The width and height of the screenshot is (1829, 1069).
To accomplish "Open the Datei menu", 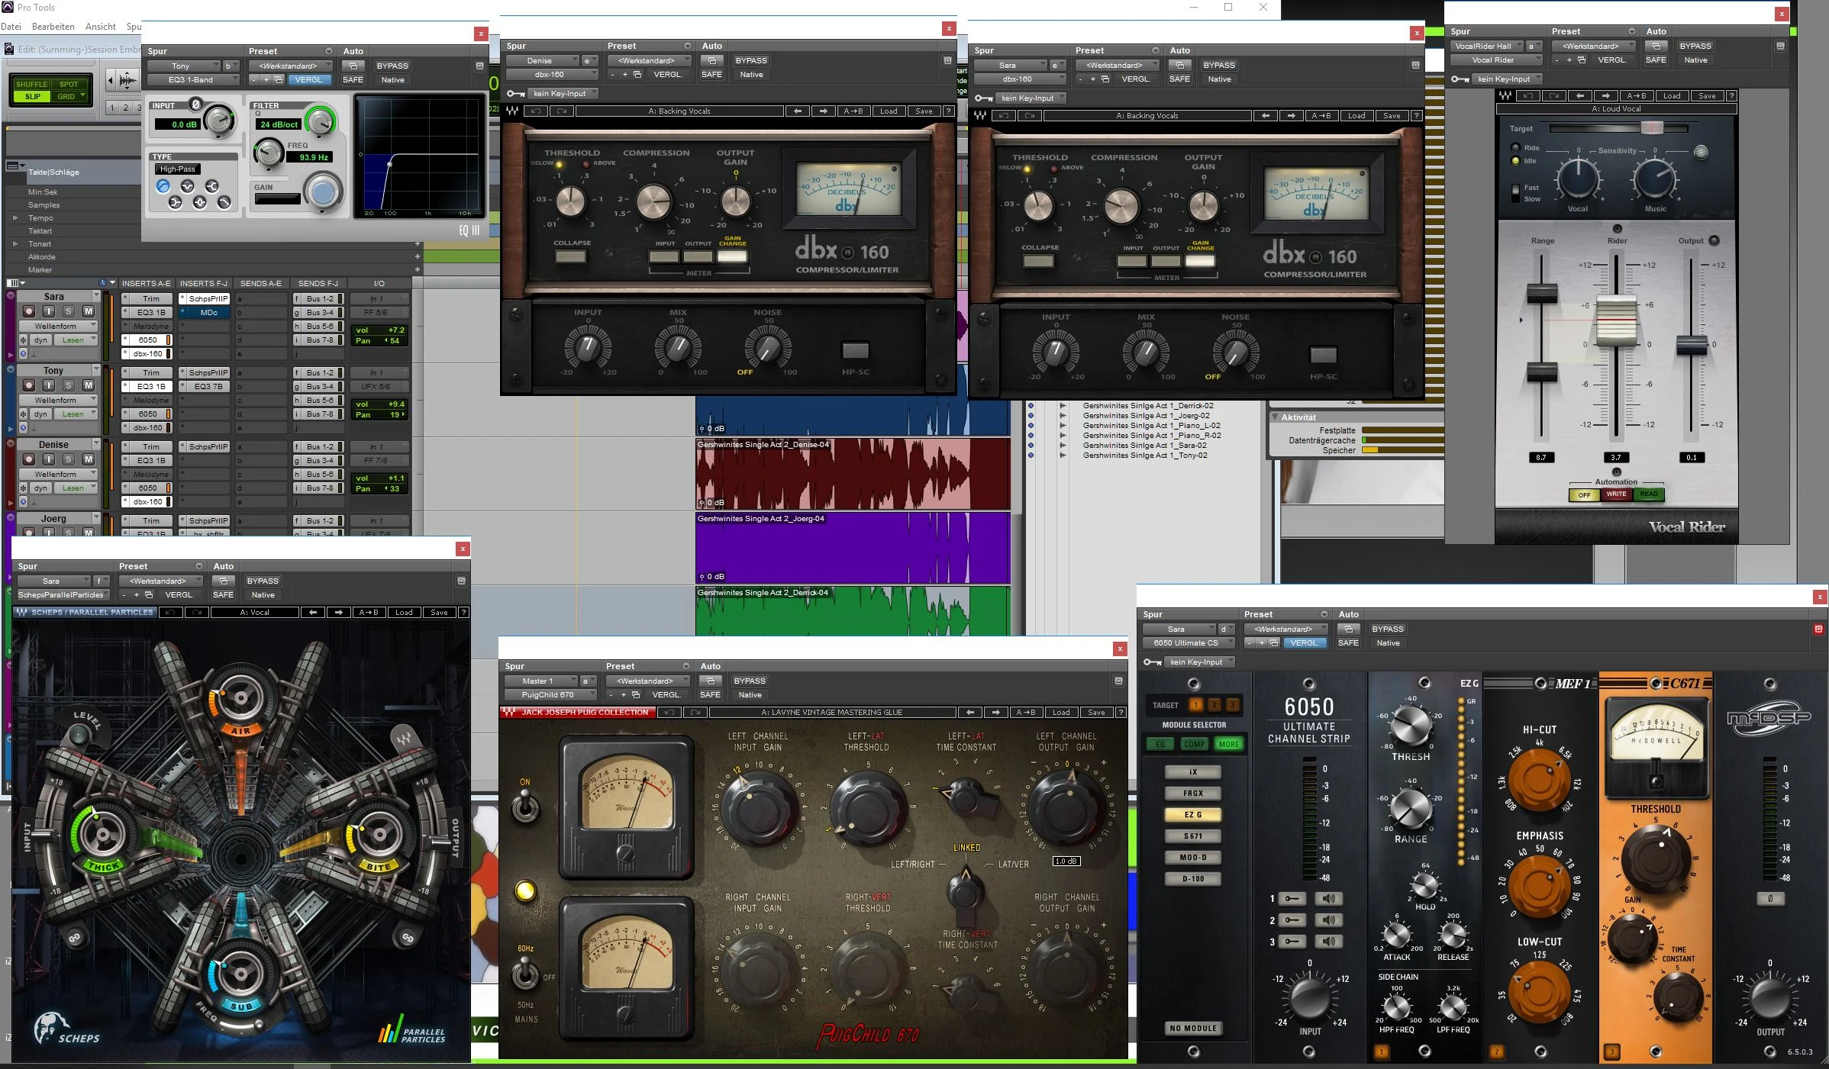I will coord(11,27).
